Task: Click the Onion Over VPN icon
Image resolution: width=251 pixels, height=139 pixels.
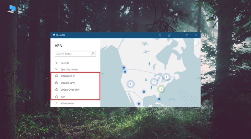Action: [x=57, y=90]
